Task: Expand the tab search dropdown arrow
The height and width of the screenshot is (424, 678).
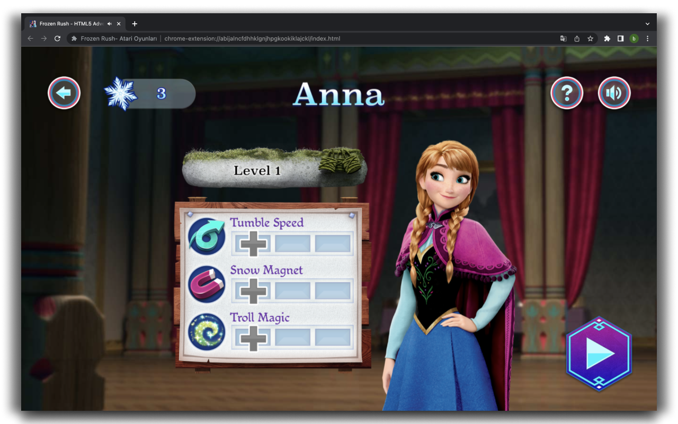Action: tap(647, 24)
